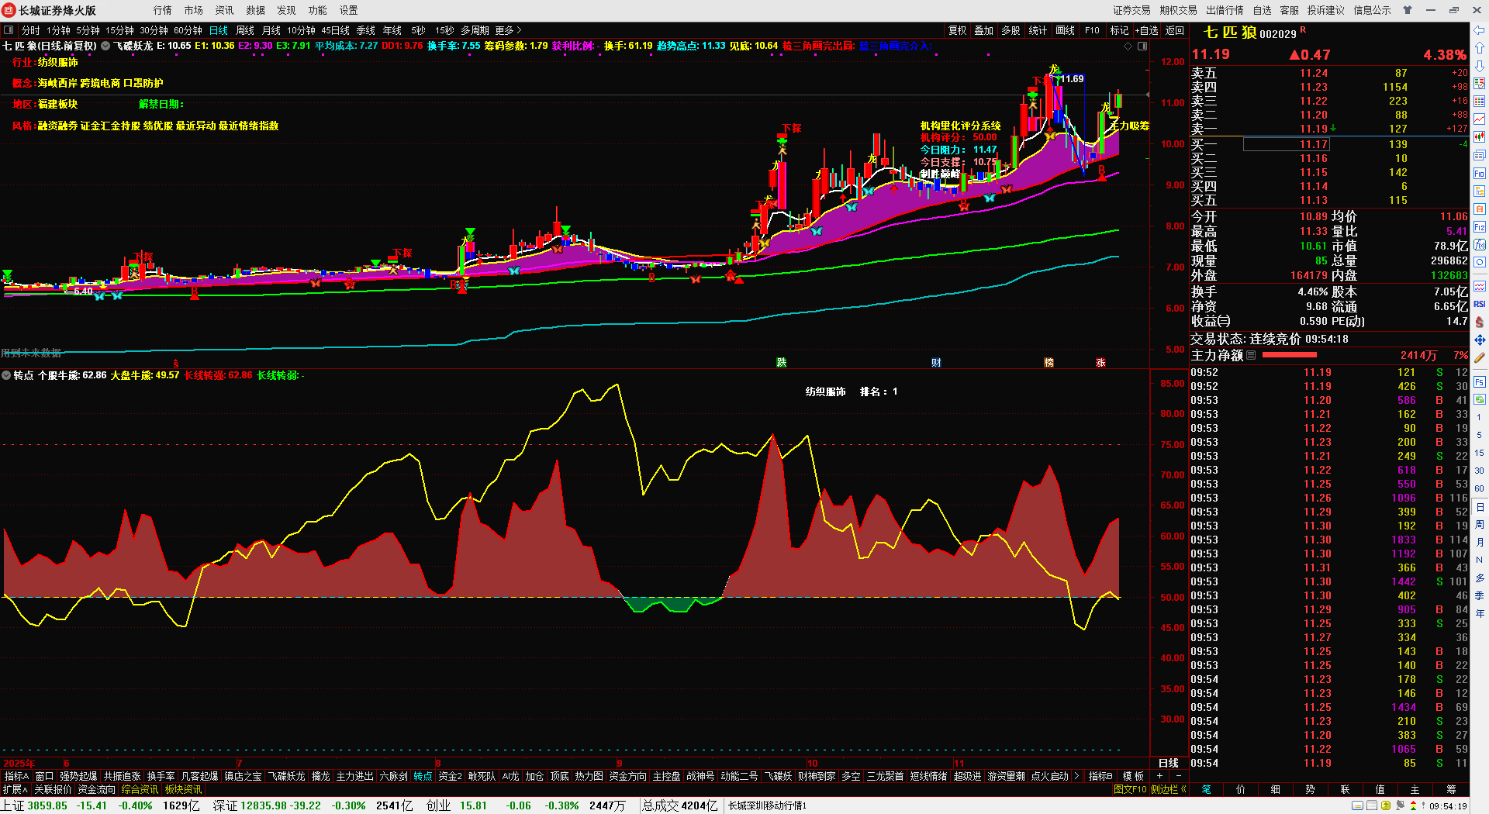Open the 指标B indicator menu

click(1100, 776)
